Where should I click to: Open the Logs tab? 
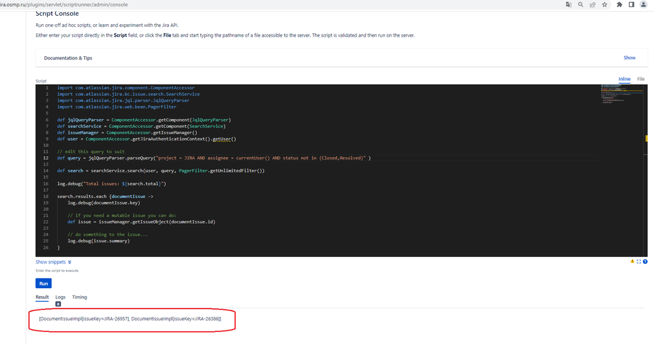click(60, 297)
